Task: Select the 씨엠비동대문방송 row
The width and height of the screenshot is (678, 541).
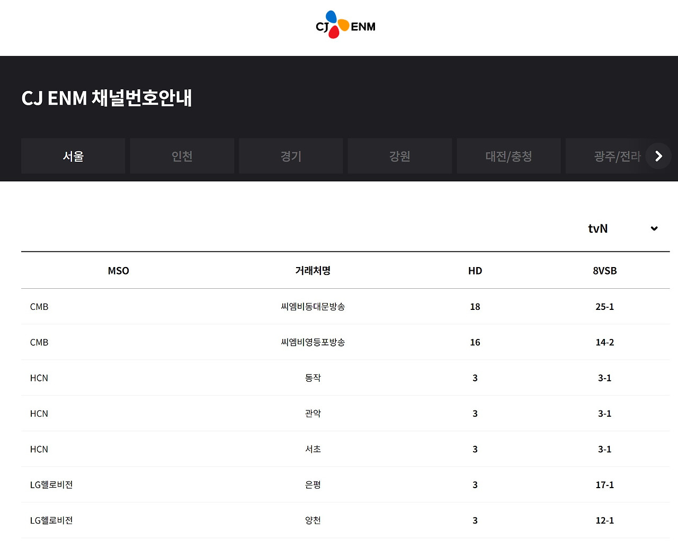Action: tap(313, 307)
